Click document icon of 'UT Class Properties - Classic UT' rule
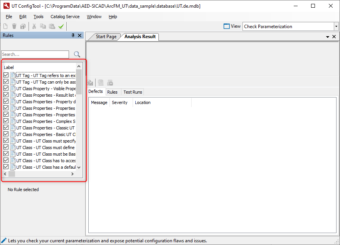 coord(13,128)
